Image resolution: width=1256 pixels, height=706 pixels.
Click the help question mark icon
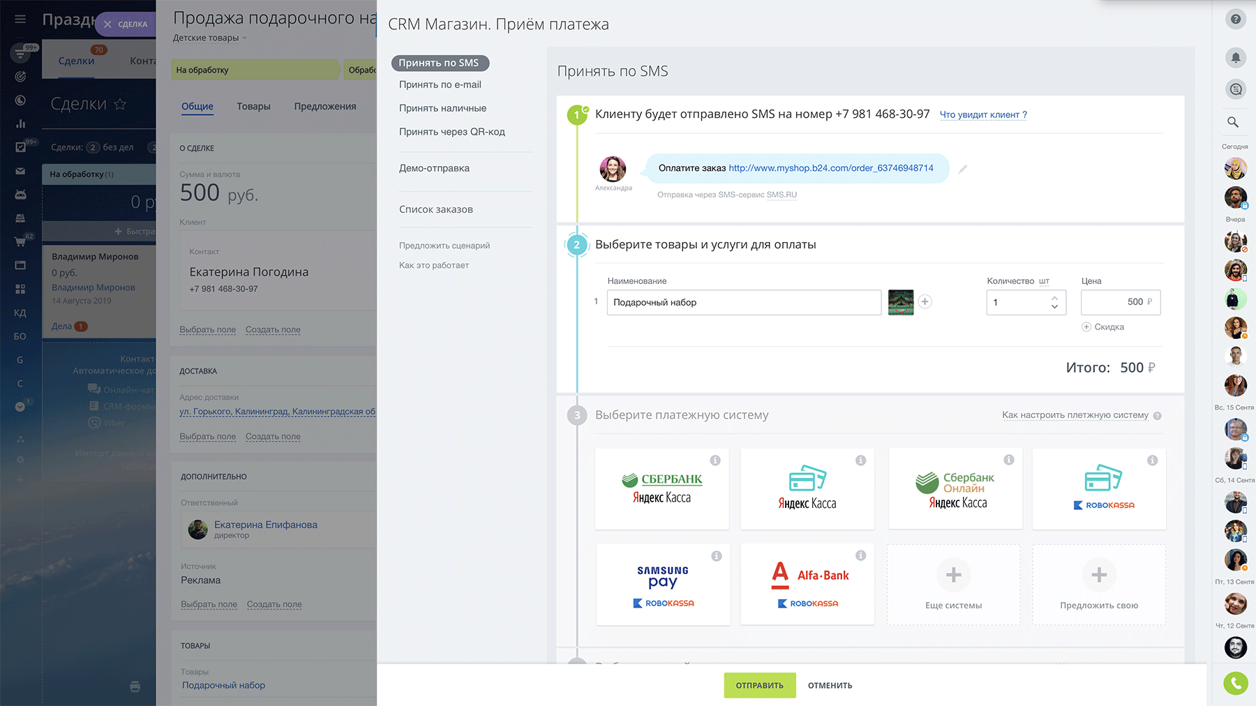(1235, 20)
